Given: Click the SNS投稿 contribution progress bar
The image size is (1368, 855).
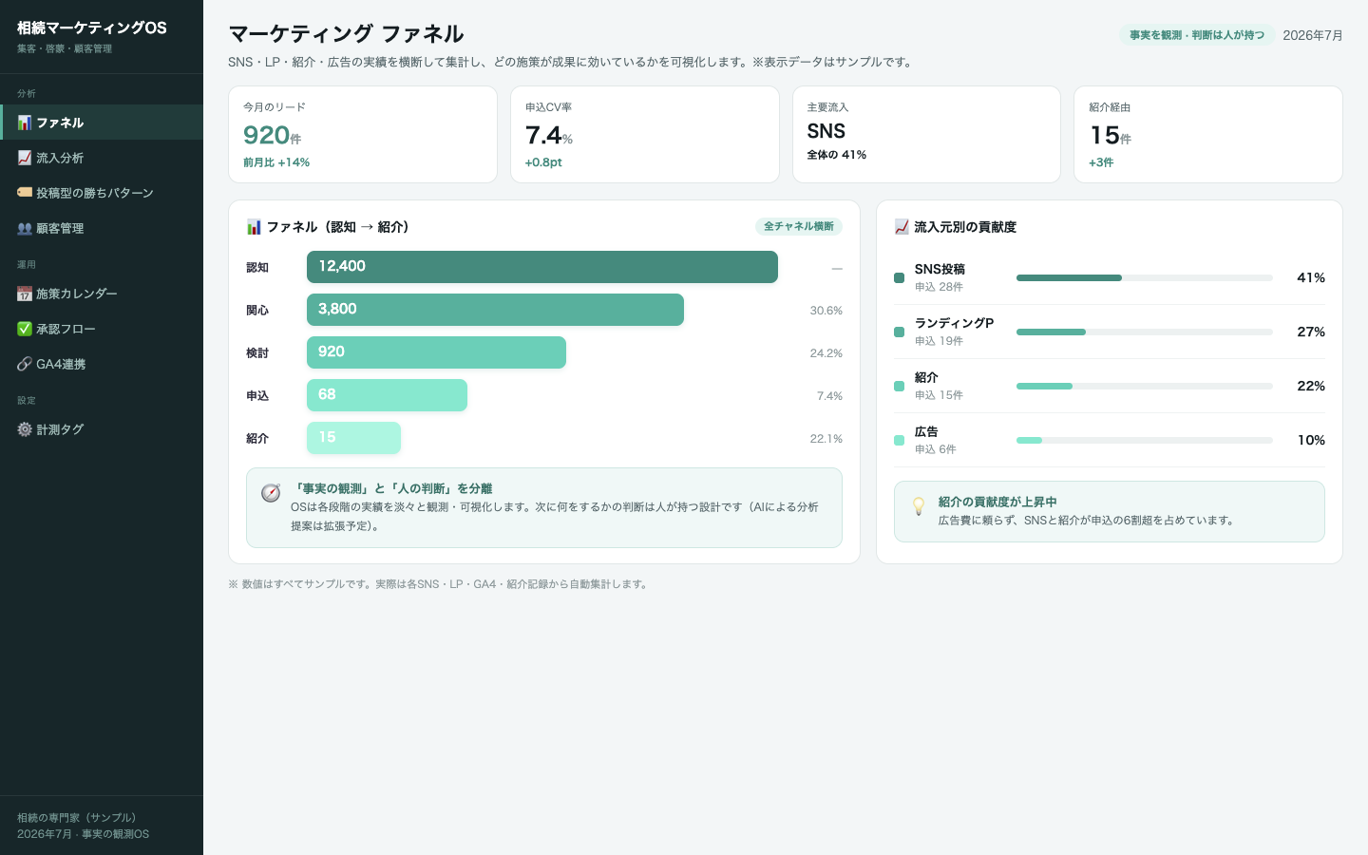Looking at the screenshot, I should pos(1145,277).
